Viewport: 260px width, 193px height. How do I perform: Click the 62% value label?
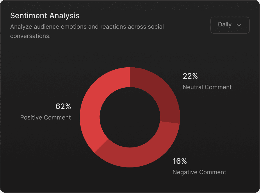tap(63, 107)
